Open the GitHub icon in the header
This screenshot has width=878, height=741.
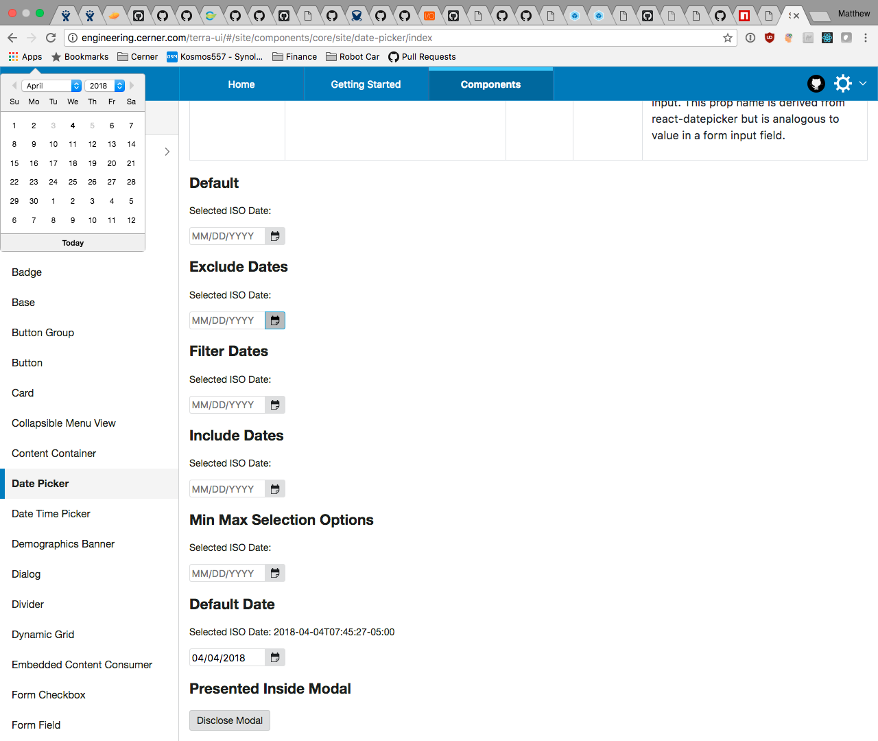816,83
